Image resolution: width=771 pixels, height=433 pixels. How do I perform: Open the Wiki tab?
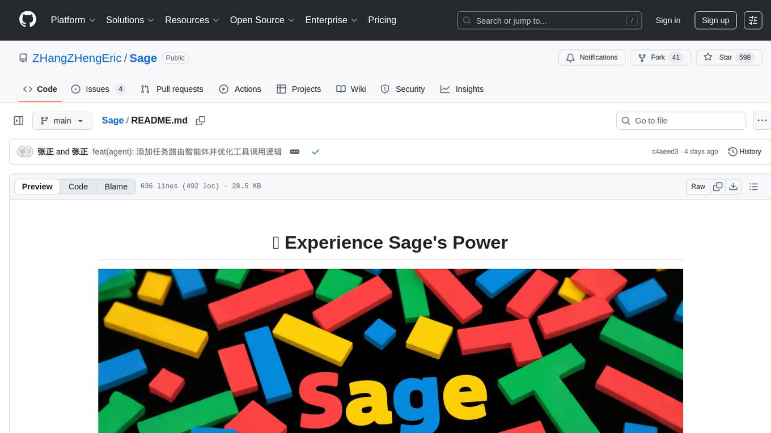point(351,89)
